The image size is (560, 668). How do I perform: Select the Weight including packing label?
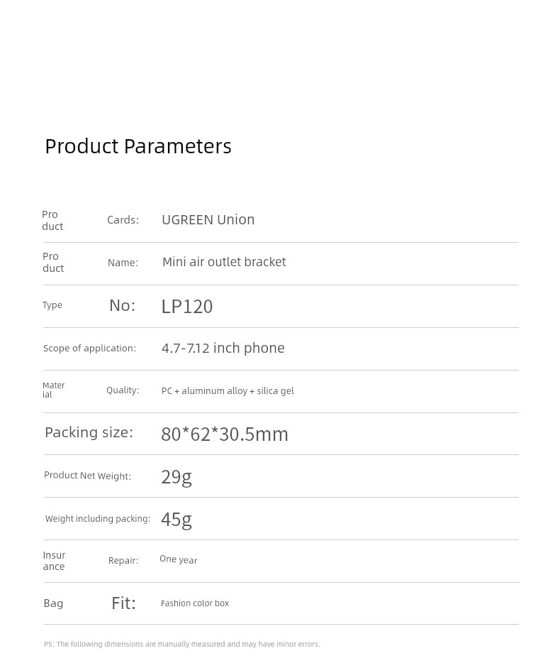98,519
